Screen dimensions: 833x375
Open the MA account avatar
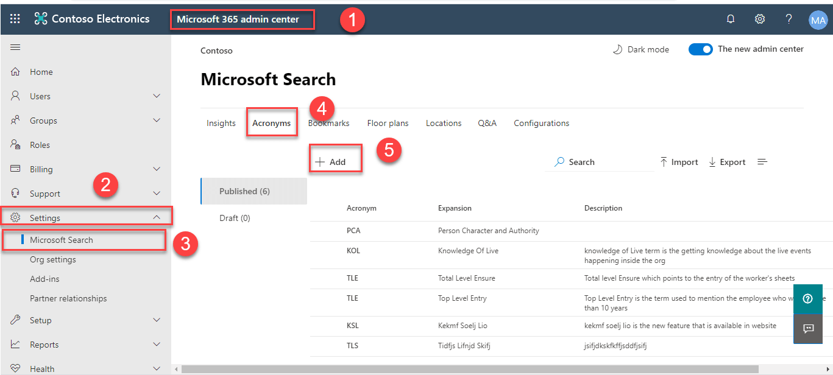(x=818, y=19)
